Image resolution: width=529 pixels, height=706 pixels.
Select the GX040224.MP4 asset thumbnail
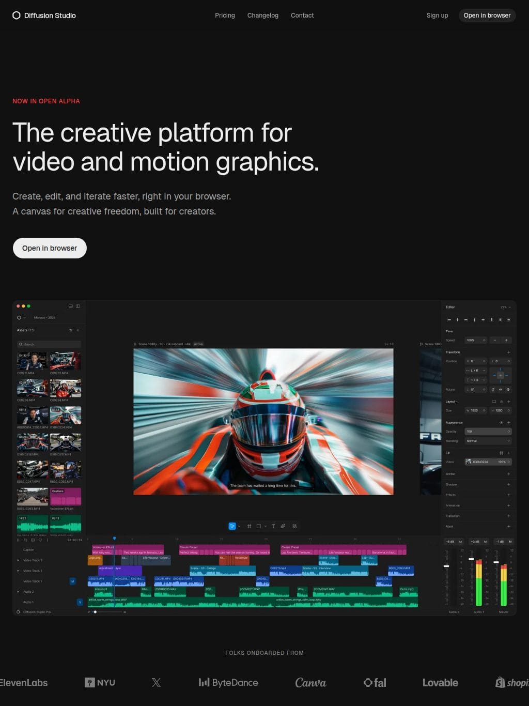[66, 416]
